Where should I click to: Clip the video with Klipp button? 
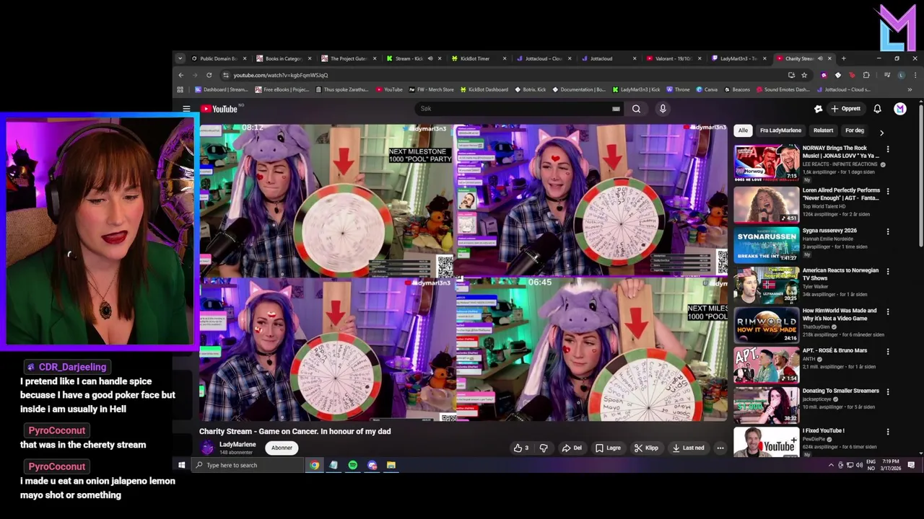(x=646, y=448)
